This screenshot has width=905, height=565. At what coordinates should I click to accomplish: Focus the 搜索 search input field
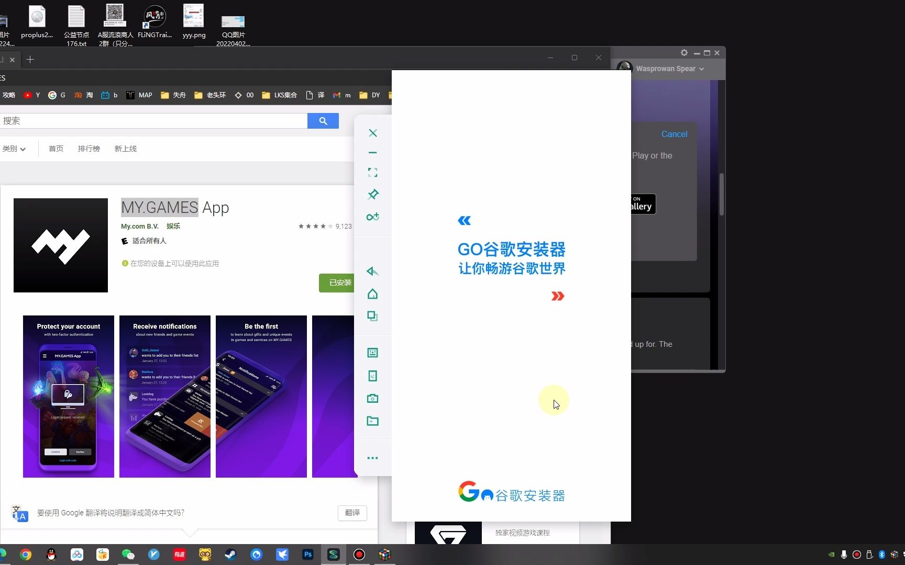pos(154,121)
